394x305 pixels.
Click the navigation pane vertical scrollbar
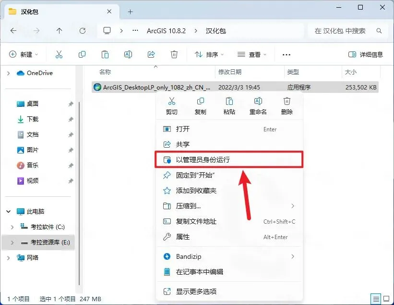click(x=79, y=193)
